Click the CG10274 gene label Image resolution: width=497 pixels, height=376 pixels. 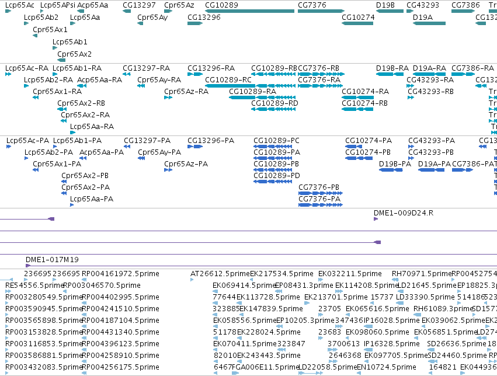(358, 17)
